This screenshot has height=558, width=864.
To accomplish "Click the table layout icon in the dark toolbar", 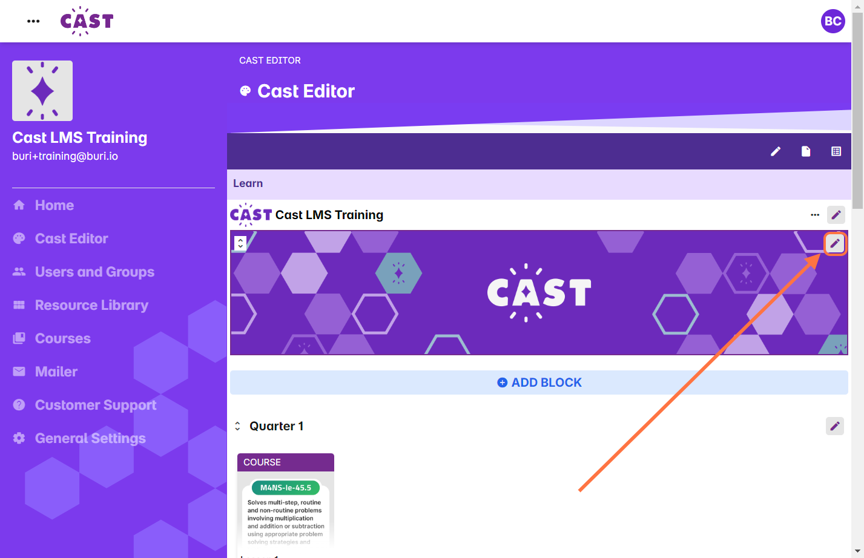I will 836,151.
